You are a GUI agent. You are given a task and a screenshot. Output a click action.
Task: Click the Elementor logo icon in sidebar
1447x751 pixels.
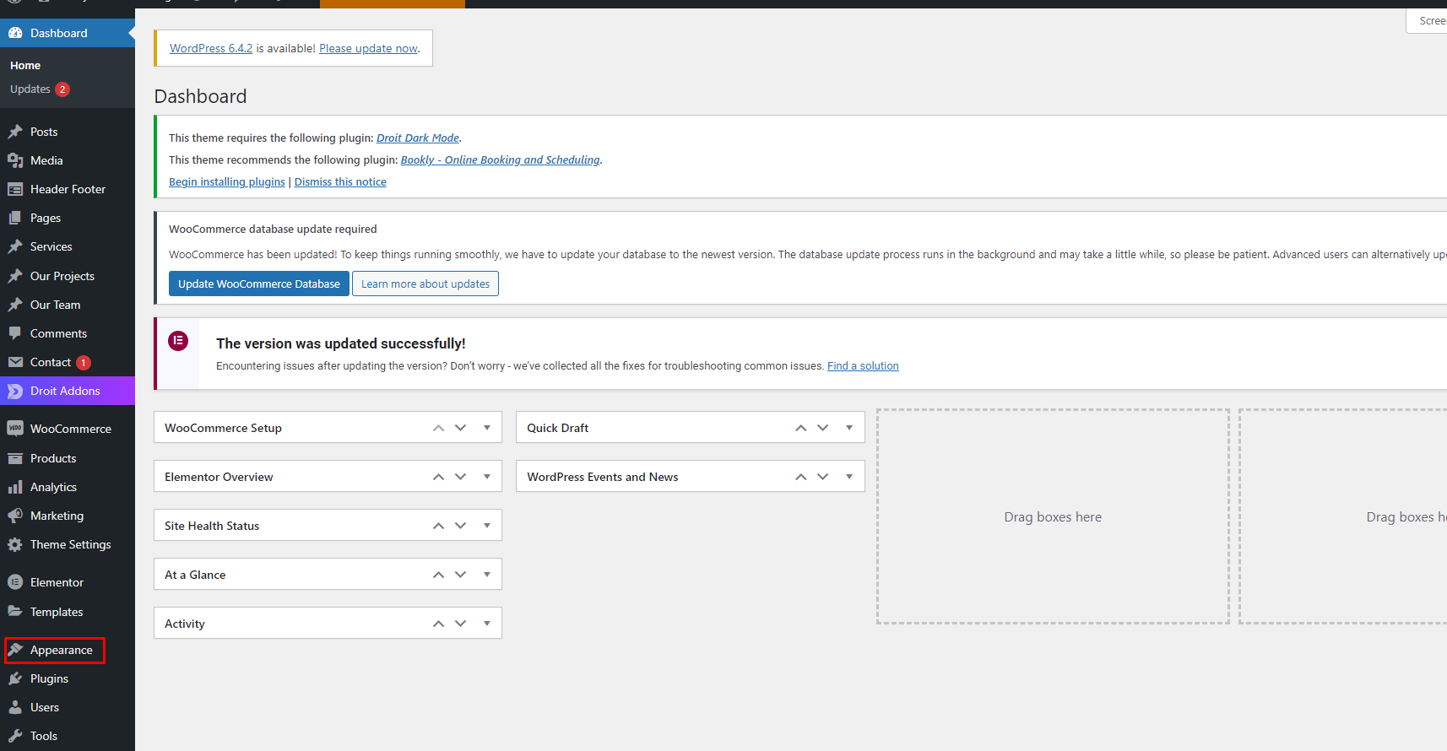point(15,582)
